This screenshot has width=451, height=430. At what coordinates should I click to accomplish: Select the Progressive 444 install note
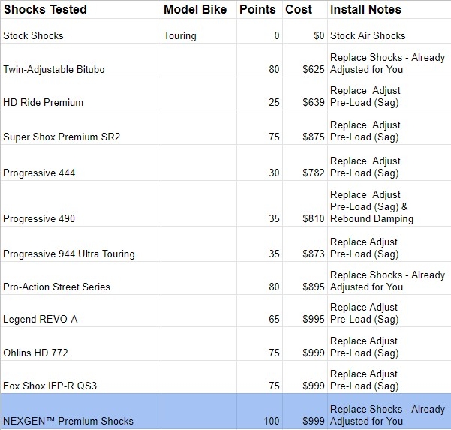pyautogui.click(x=389, y=163)
